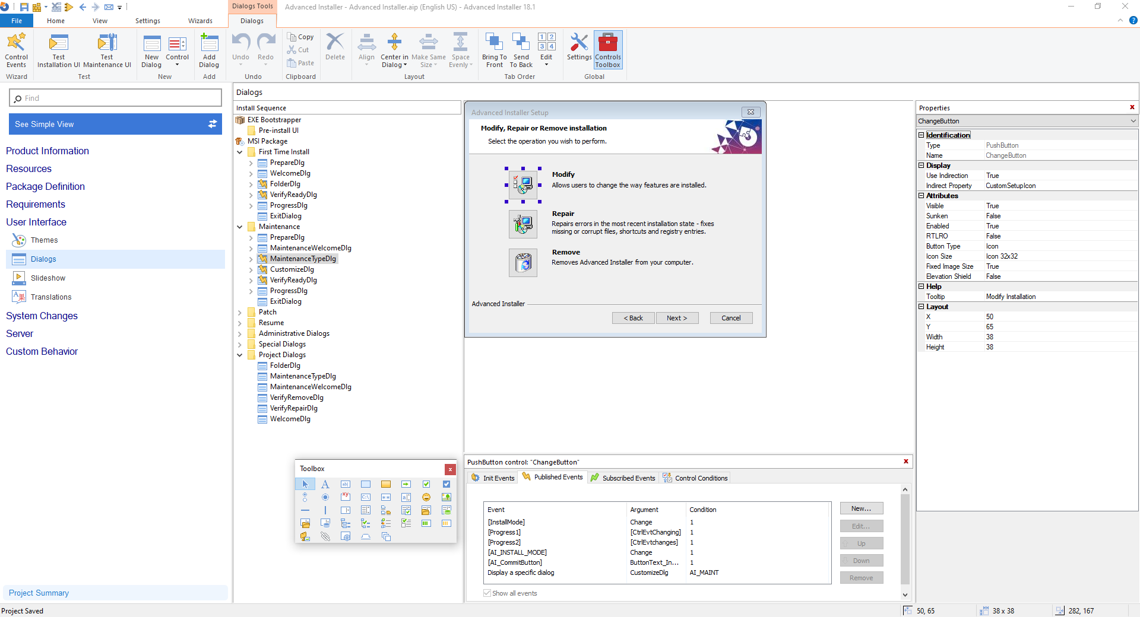Open dialog Settings with the wrench icon
1140x617 pixels.
pos(578,50)
